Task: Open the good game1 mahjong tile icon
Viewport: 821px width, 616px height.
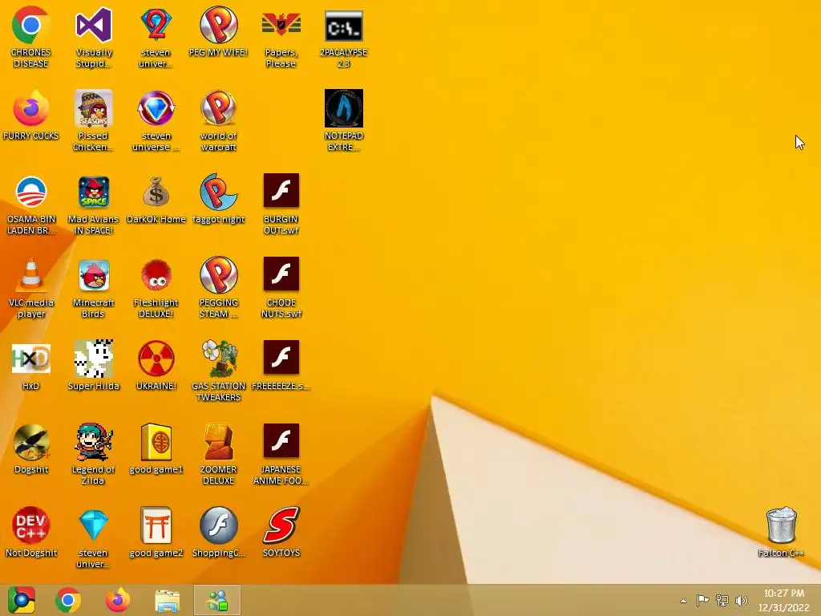Action: pyautogui.click(x=156, y=442)
